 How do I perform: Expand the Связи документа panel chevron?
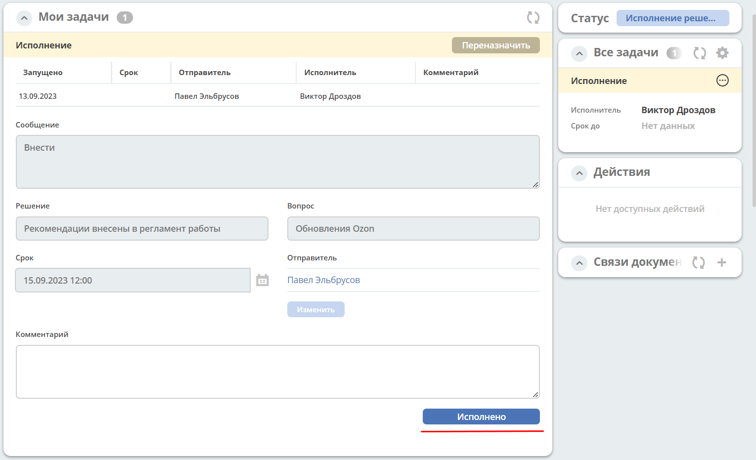579,263
